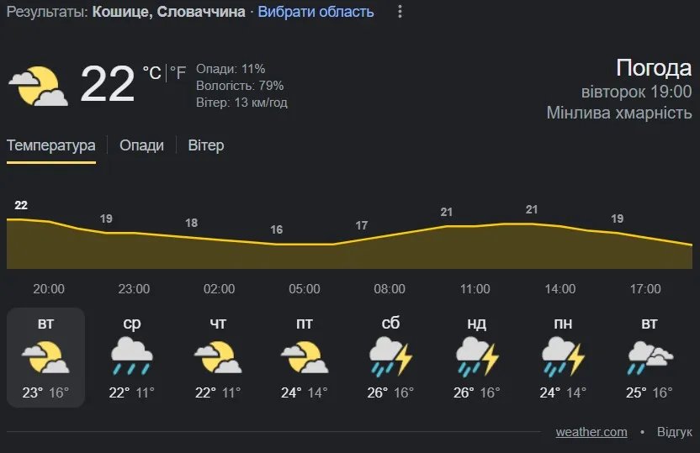Select Friday (пт) partly cloudy icon
The image size is (700, 453).
click(x=304, y=356)
